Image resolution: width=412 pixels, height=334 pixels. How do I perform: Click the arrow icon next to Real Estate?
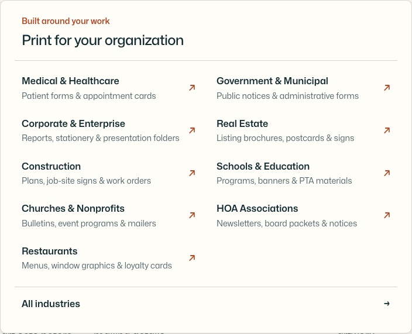point(387,130)
